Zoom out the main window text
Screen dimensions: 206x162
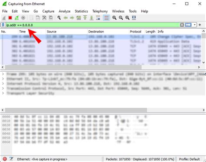click(121, 18)
